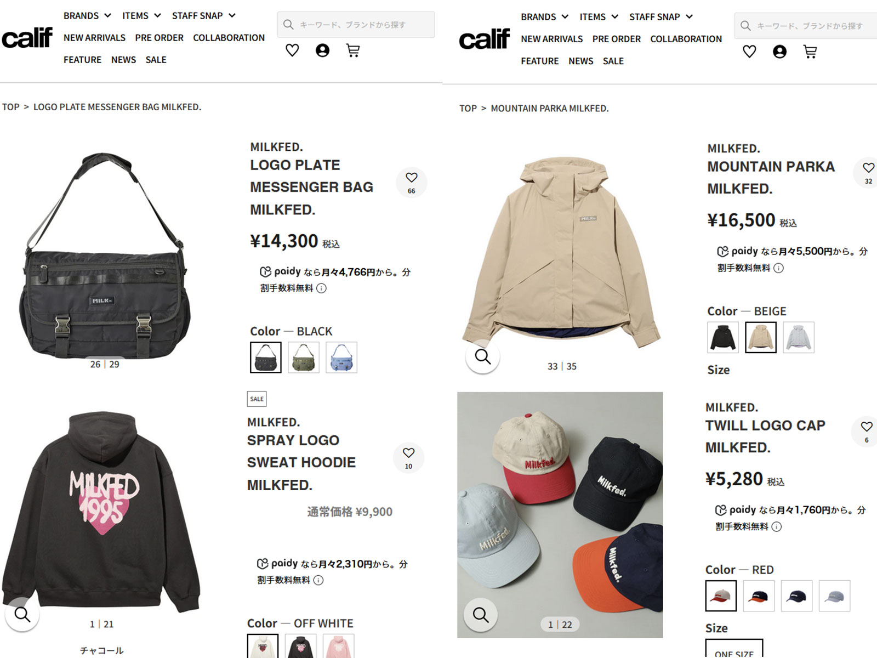Favorite the Logo Plate Messenger Bag
The width and height of the screenshot is (877, 658).
(x=412, y=182)
